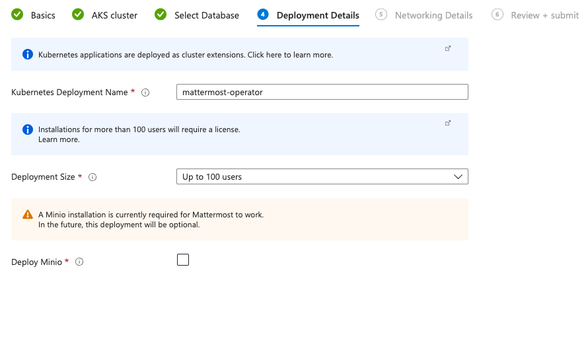Image resolution: width=588 pixels, height=337 pixels.
Task: Enable the Deploy Minio checkbox
Action: pyautogui.click(x=183, y=260)
